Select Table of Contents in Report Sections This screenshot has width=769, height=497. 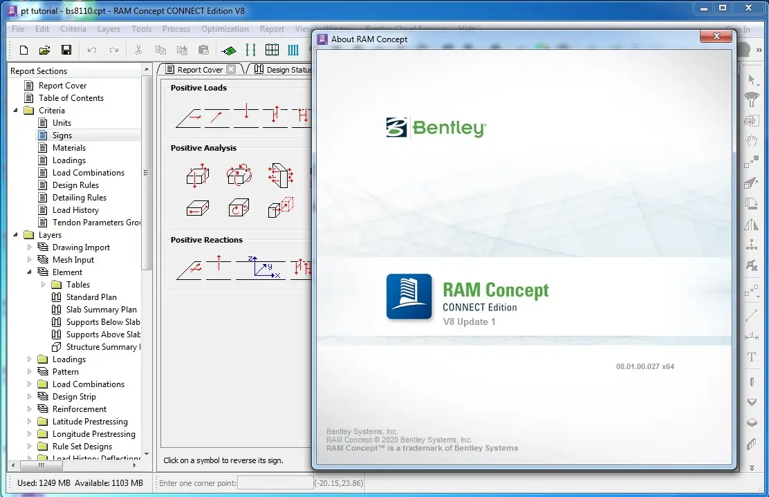point(71,98)
